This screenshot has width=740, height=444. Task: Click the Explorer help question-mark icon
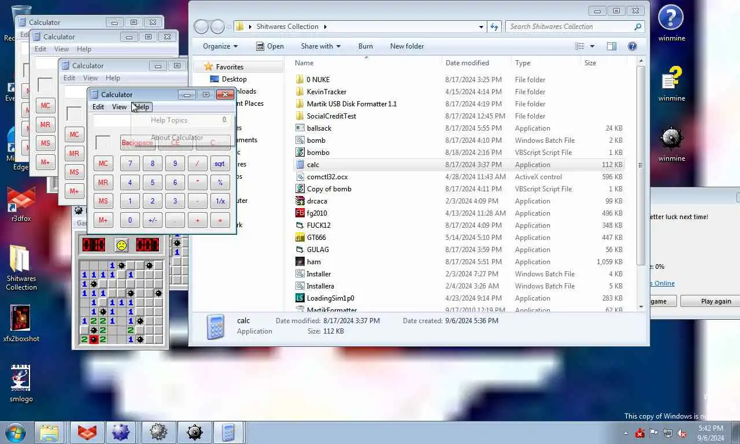point(632,46)
